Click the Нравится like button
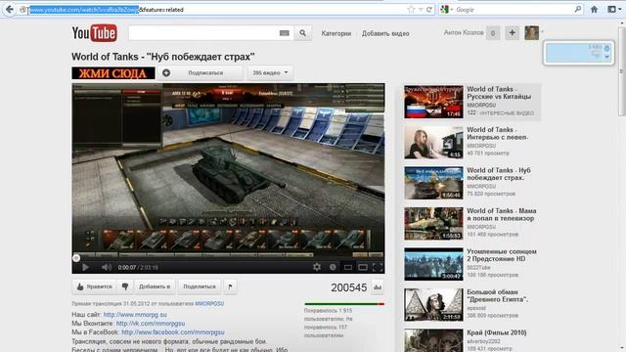This screenshot has width=626, height=352. click(95, 286)
